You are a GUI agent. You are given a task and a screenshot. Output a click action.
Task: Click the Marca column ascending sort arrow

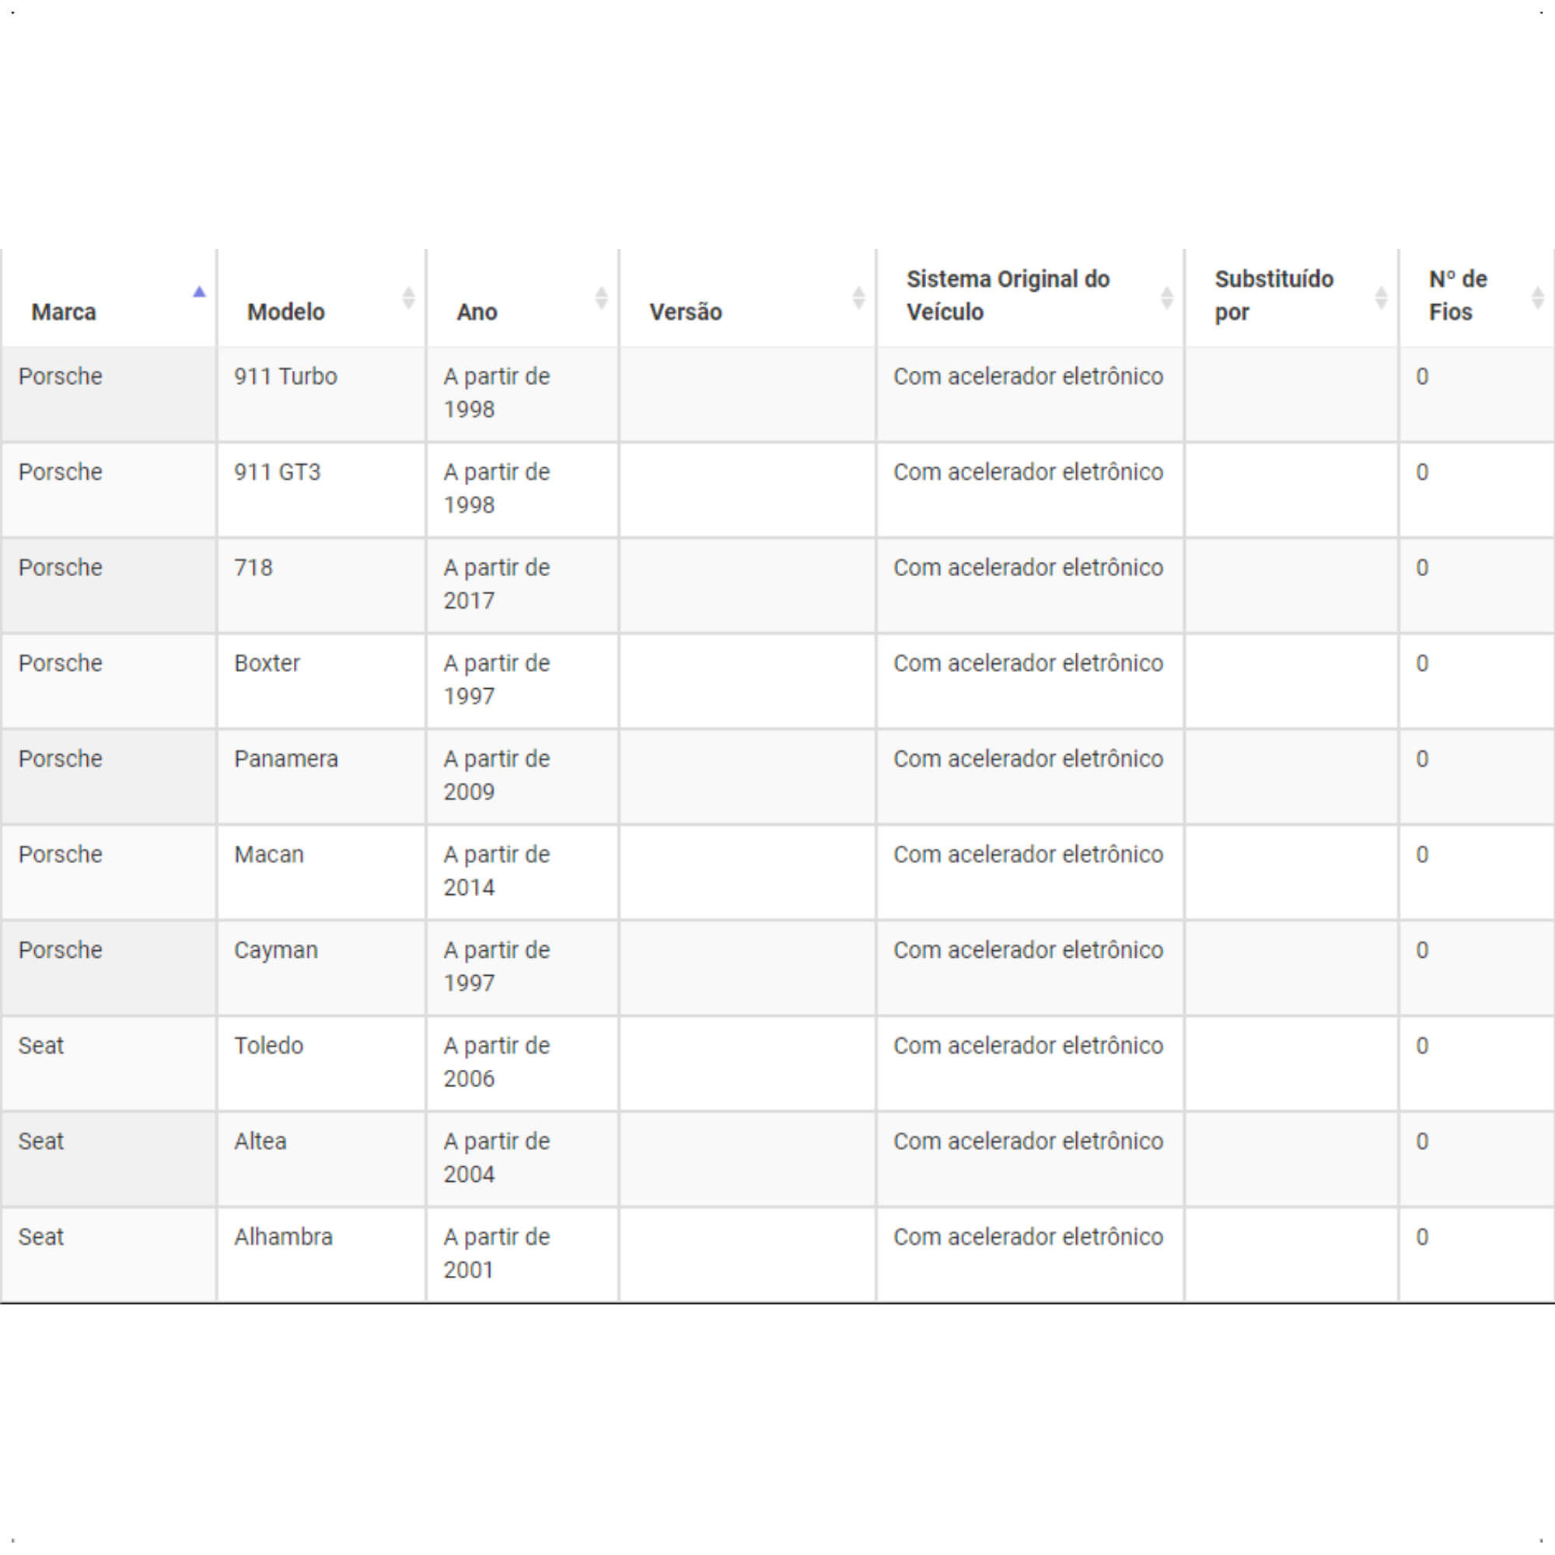pos(200,292)
